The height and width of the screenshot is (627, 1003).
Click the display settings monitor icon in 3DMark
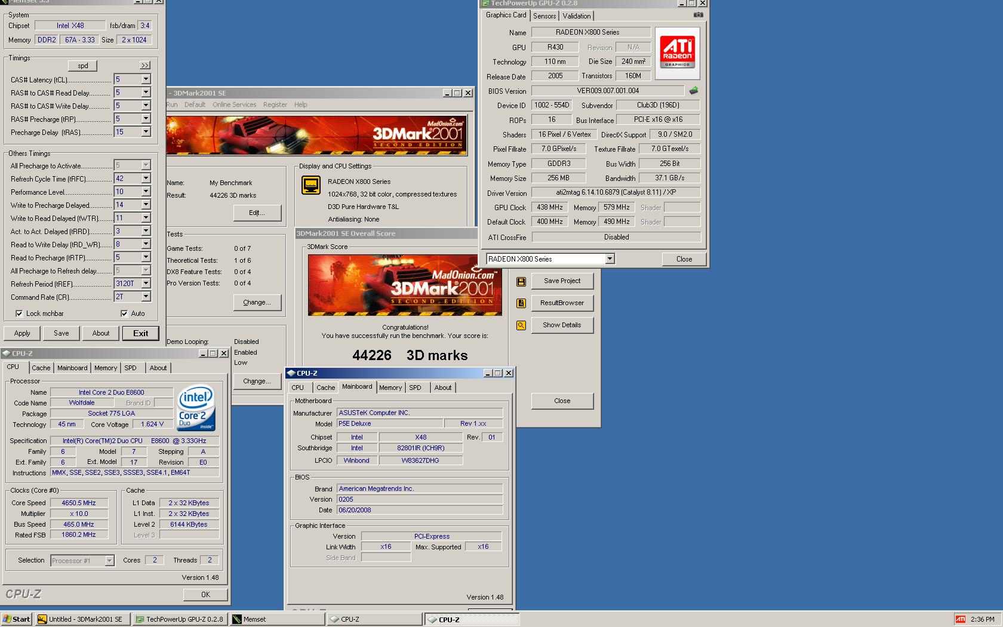(311, 185)
